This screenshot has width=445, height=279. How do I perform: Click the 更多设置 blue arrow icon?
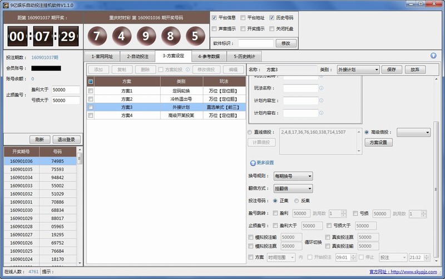point(253,163)
